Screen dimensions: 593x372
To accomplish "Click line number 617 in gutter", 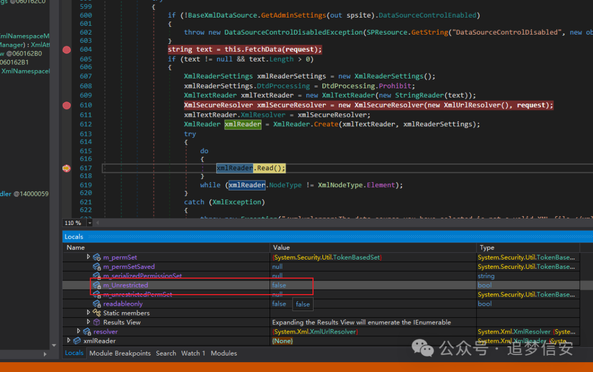I will [x=86, y=168].
